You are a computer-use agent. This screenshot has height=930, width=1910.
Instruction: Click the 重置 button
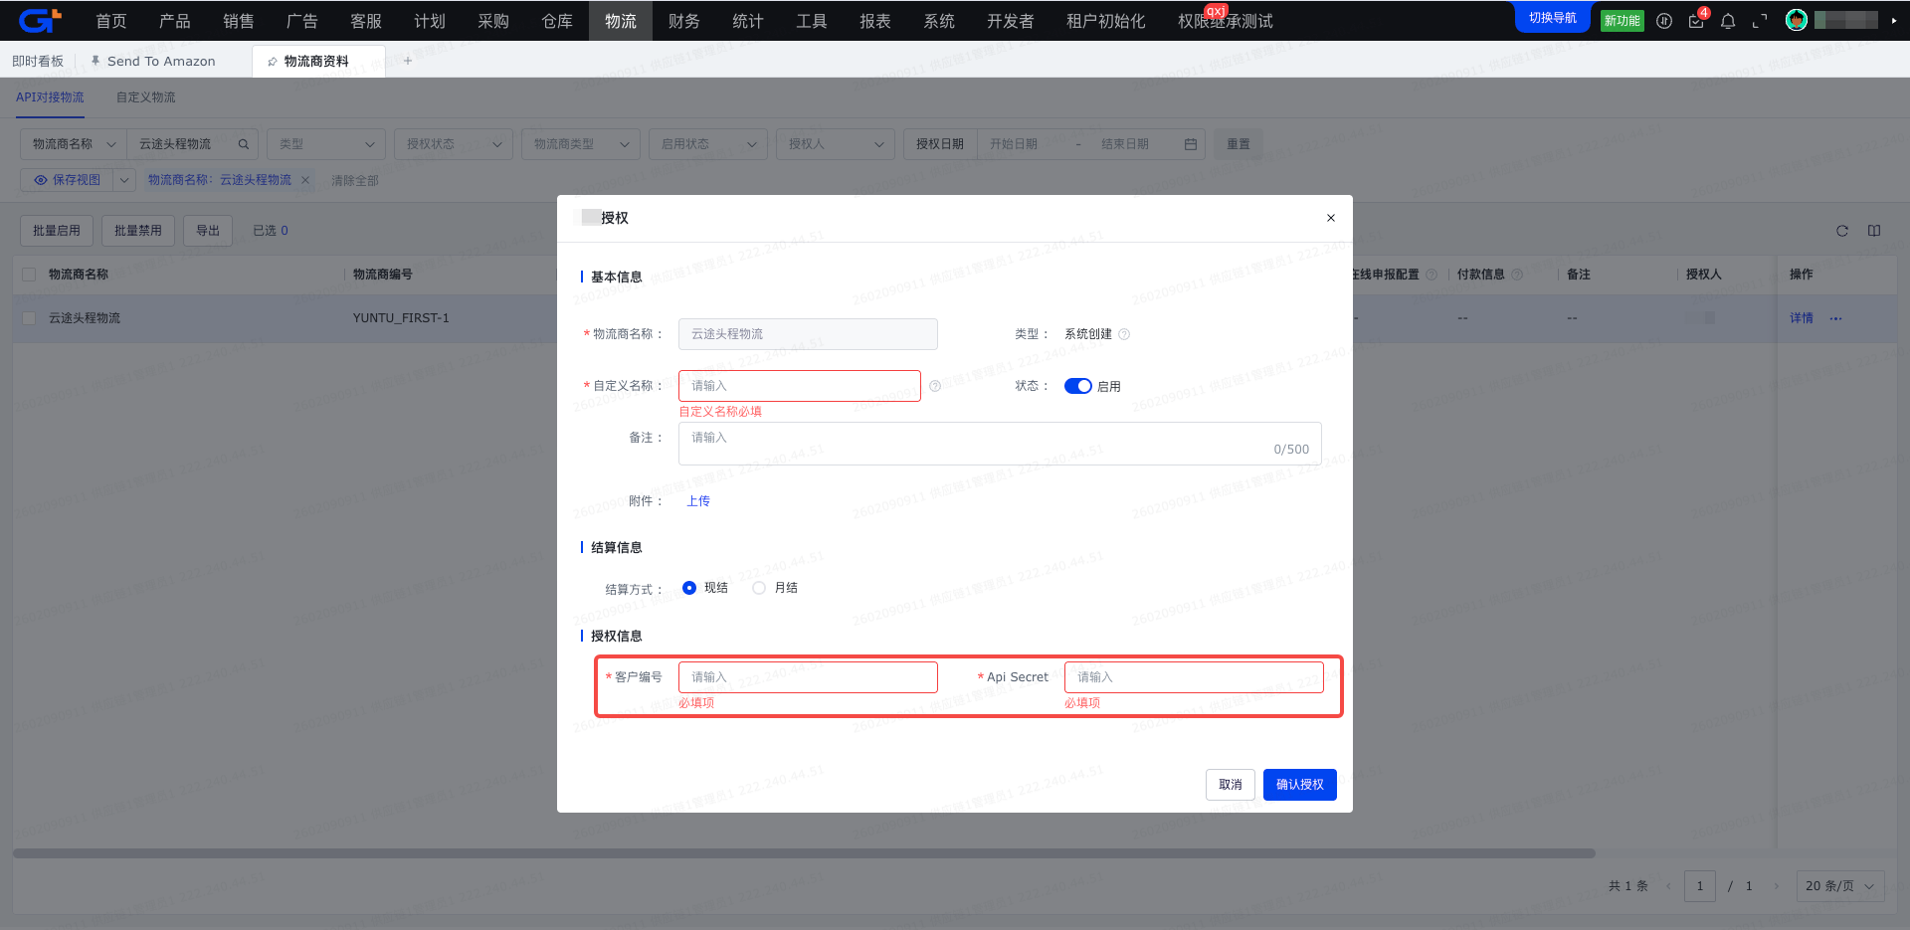coord(1239,144)
